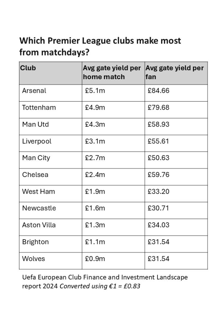This screenshot has height=319, width=221.
Task: Select the 'Club' column header
Action: (x=28, y=68)
